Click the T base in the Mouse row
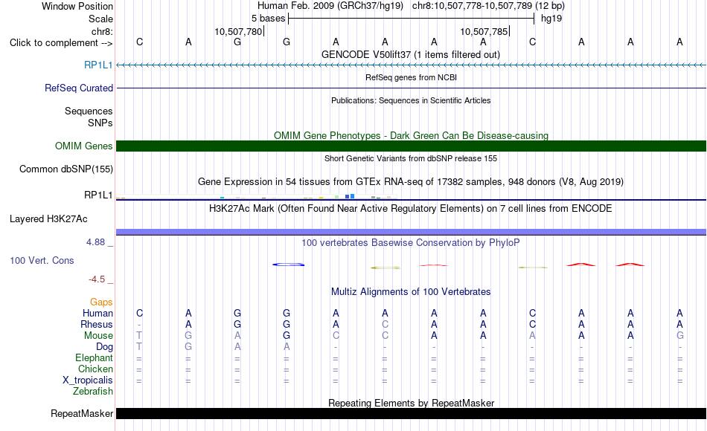Viewport: 707px width, 431px height. click(x=139, y=336)
